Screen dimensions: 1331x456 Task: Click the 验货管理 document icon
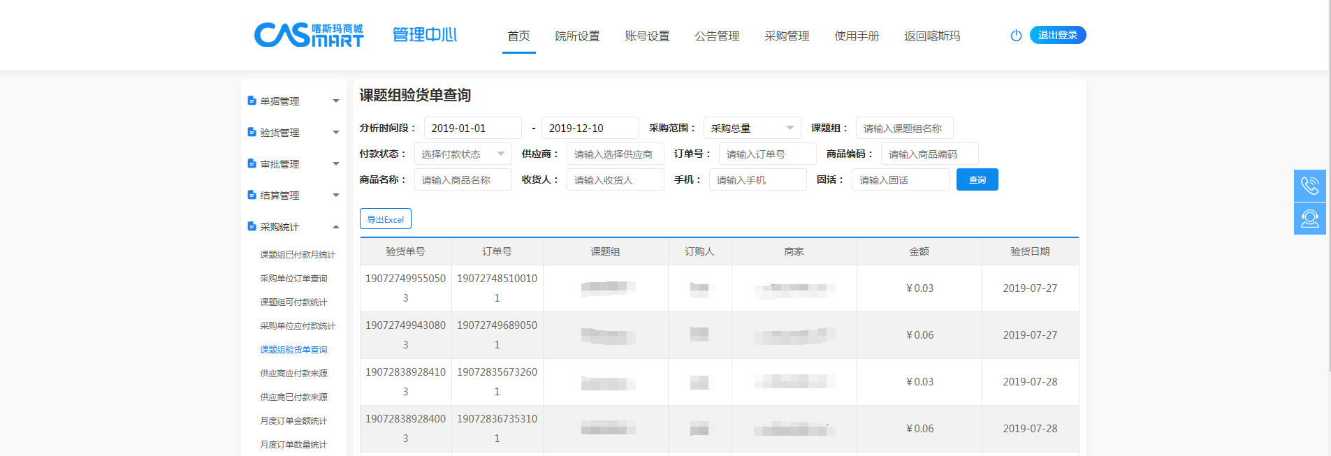[x=252, y=132]
